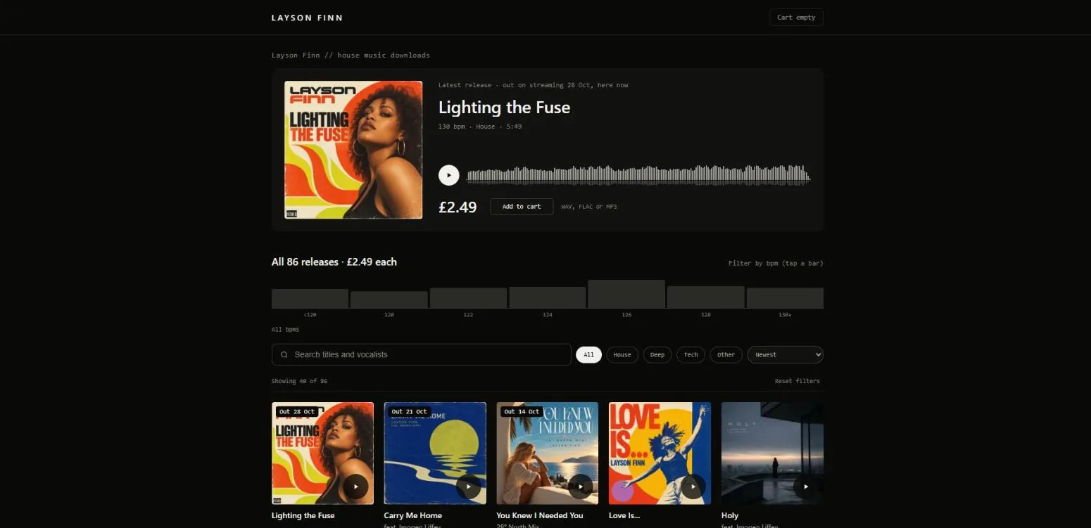1091x528 pixels.
Task: Click 'Out 14 Oct' badge
Action: click(522, 411)
